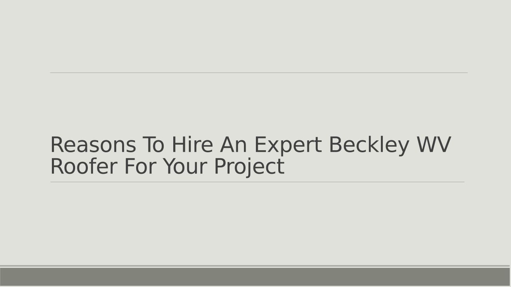Viewport: 511px width, 287px height.
Task: Click the thin underline beneath the title text
Action: tap(257, 182)
